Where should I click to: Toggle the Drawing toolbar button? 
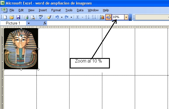[x=108, y=17]
